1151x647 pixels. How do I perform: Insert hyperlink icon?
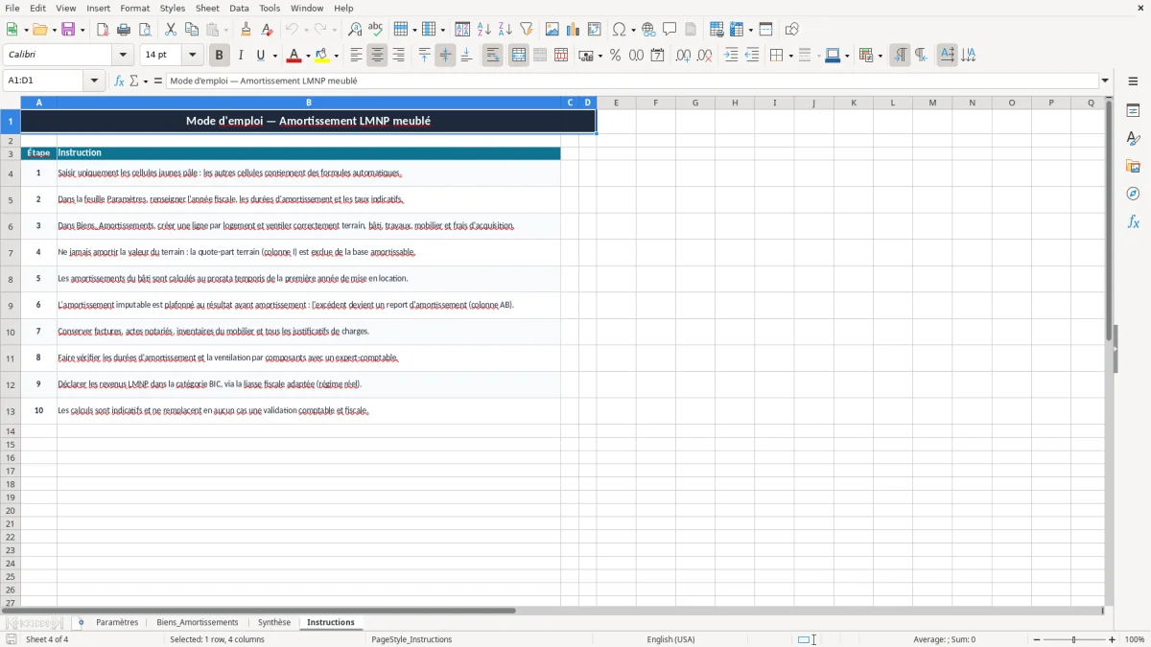click(x=648, y=30)
